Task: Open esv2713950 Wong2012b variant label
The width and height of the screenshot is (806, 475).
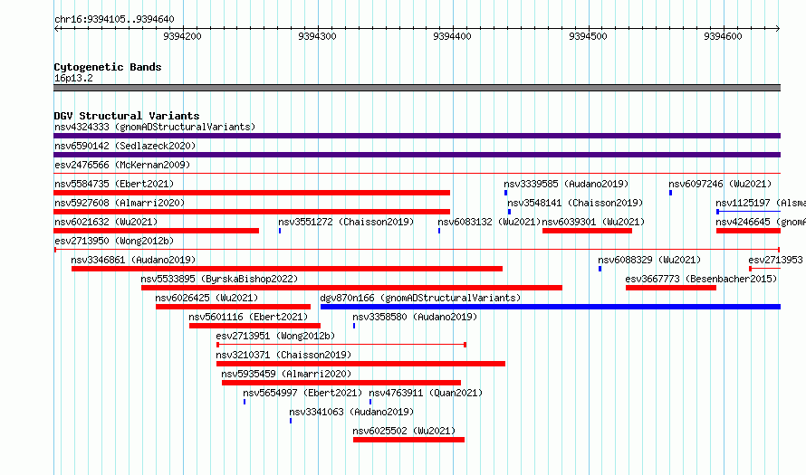Action: pyautogui.click(x=114, y=241)
